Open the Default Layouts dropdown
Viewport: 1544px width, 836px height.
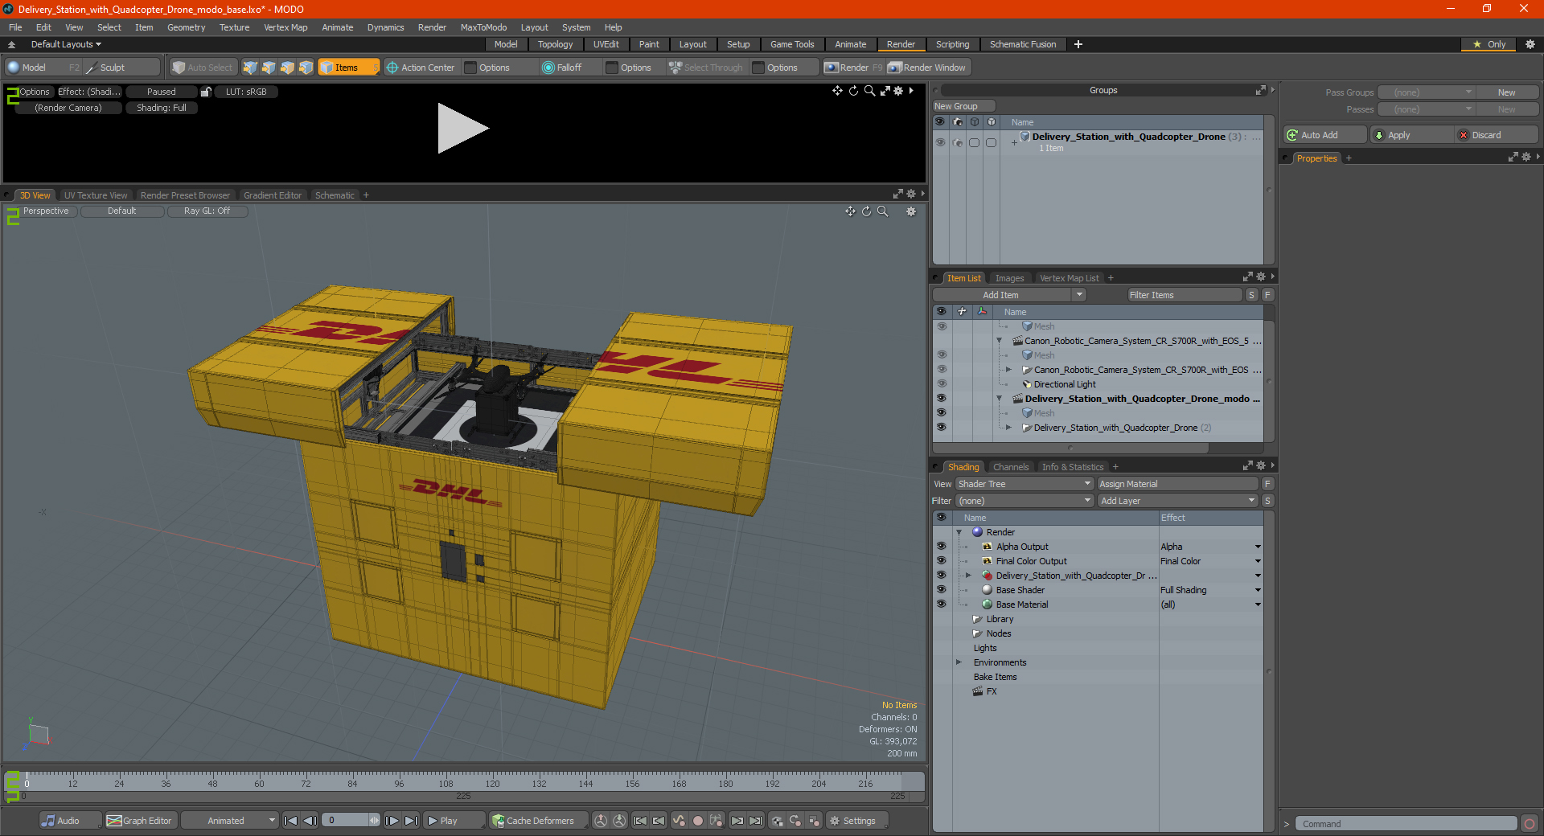point(66,44)
